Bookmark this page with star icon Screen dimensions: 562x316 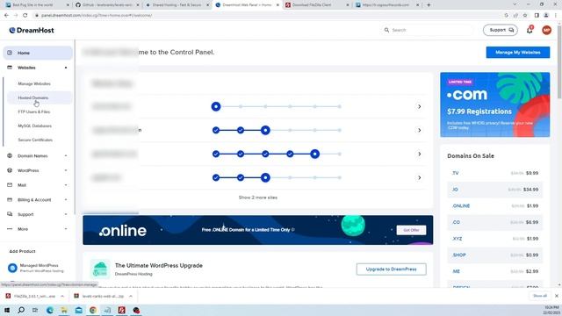pyautogui.click(x=525, y=16)
